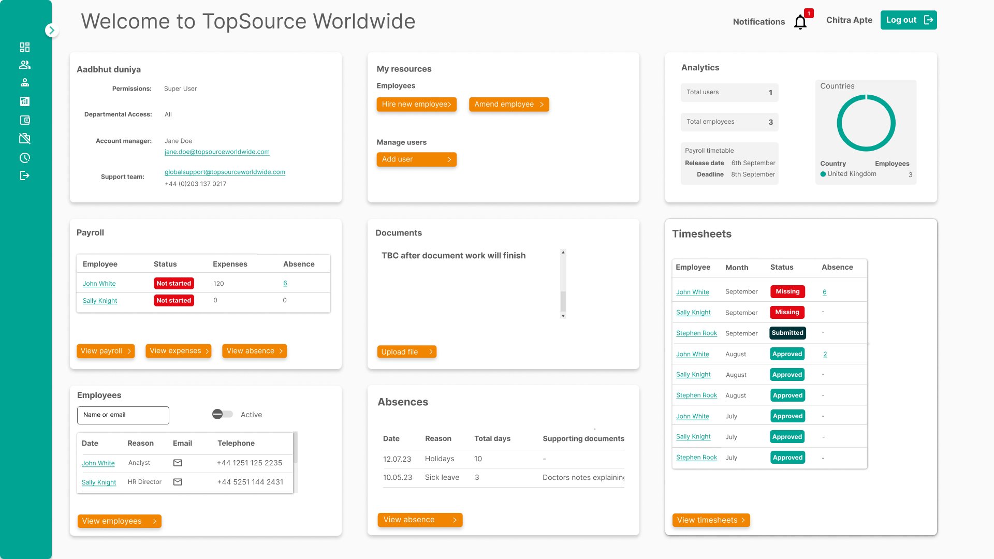The image size is (994, 559).
Task: Open the single employee icon in sidebar
Action: (x=25, y=82)
